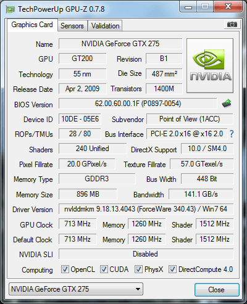Toggle the DirectCompute 4.0 checkbox
This screenshot has width=247, height=304.
click(x=172, y=269)
